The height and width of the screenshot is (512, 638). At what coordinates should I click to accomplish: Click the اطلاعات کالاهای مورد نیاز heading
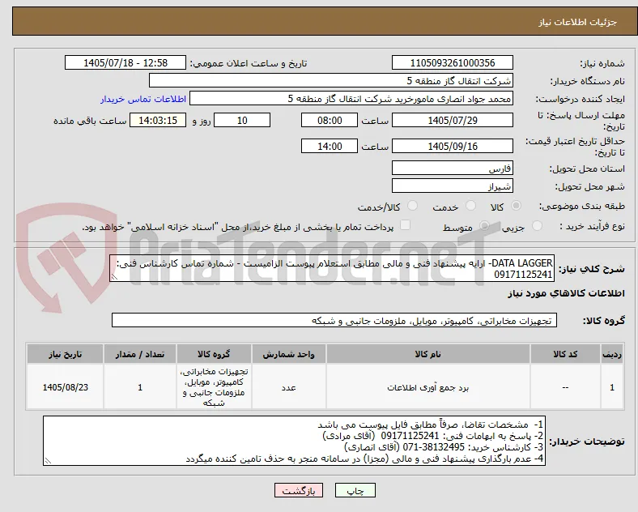coord(566,293)
